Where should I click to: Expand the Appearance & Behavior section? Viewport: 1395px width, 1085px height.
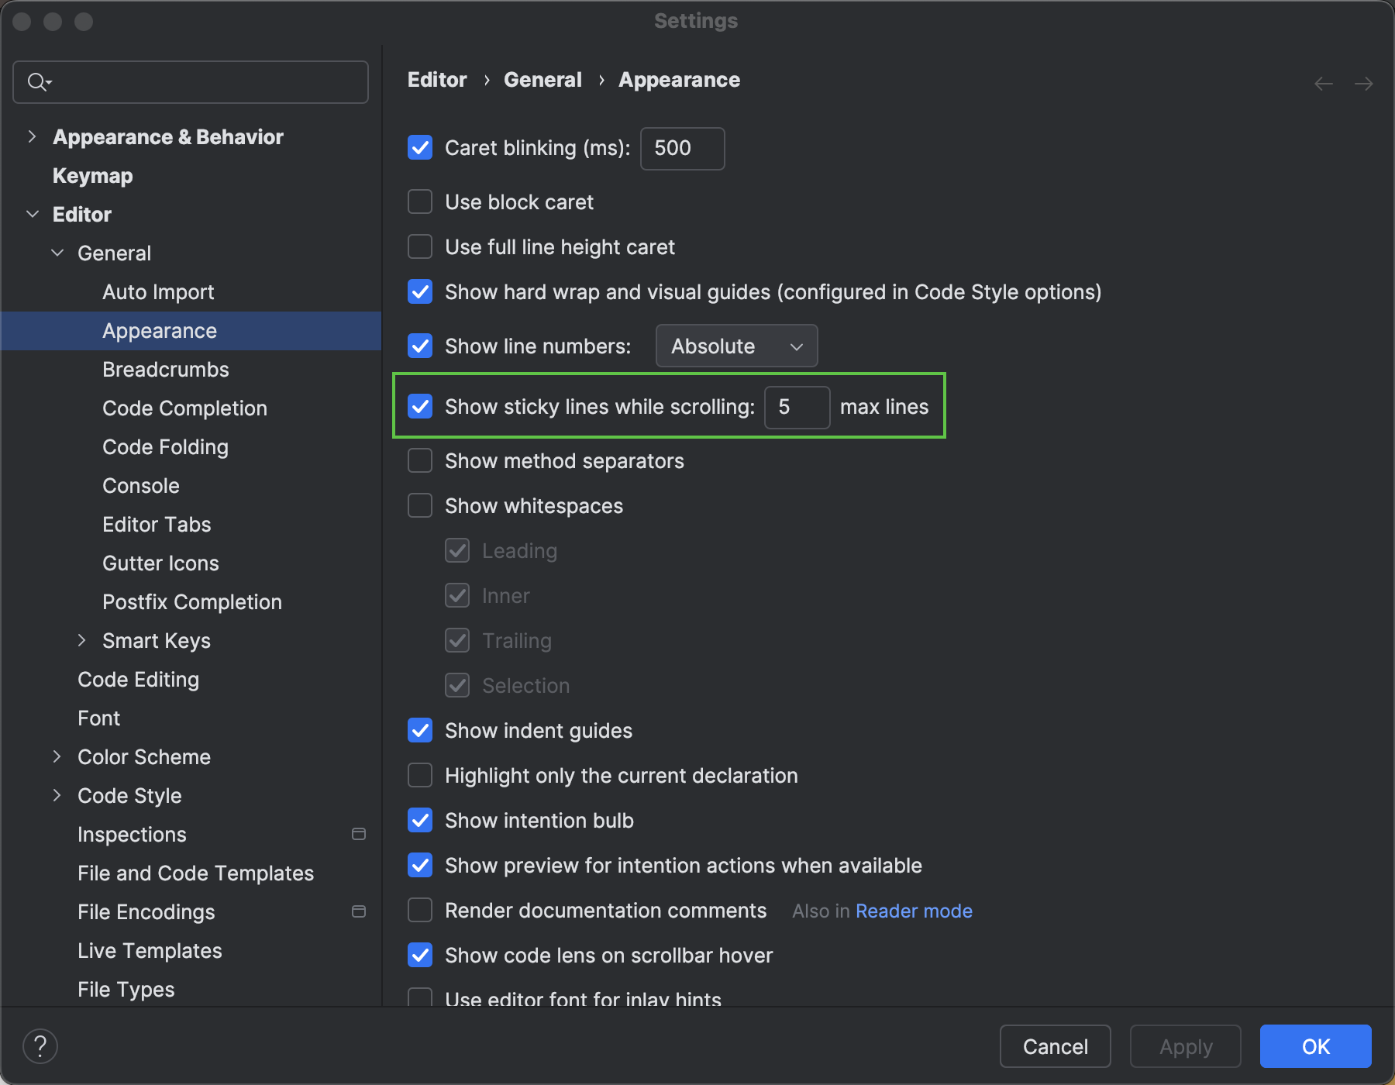click(32, 136)
